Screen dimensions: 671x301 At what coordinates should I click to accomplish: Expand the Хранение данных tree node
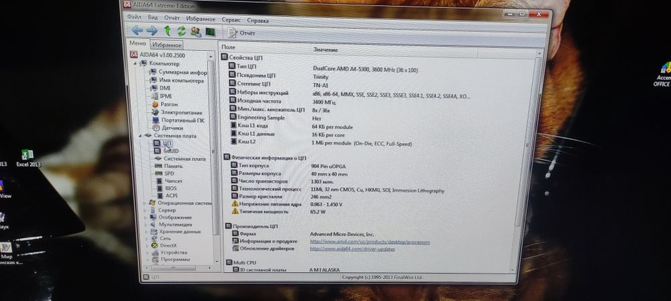pyautogui.click(x=146, y=232)
